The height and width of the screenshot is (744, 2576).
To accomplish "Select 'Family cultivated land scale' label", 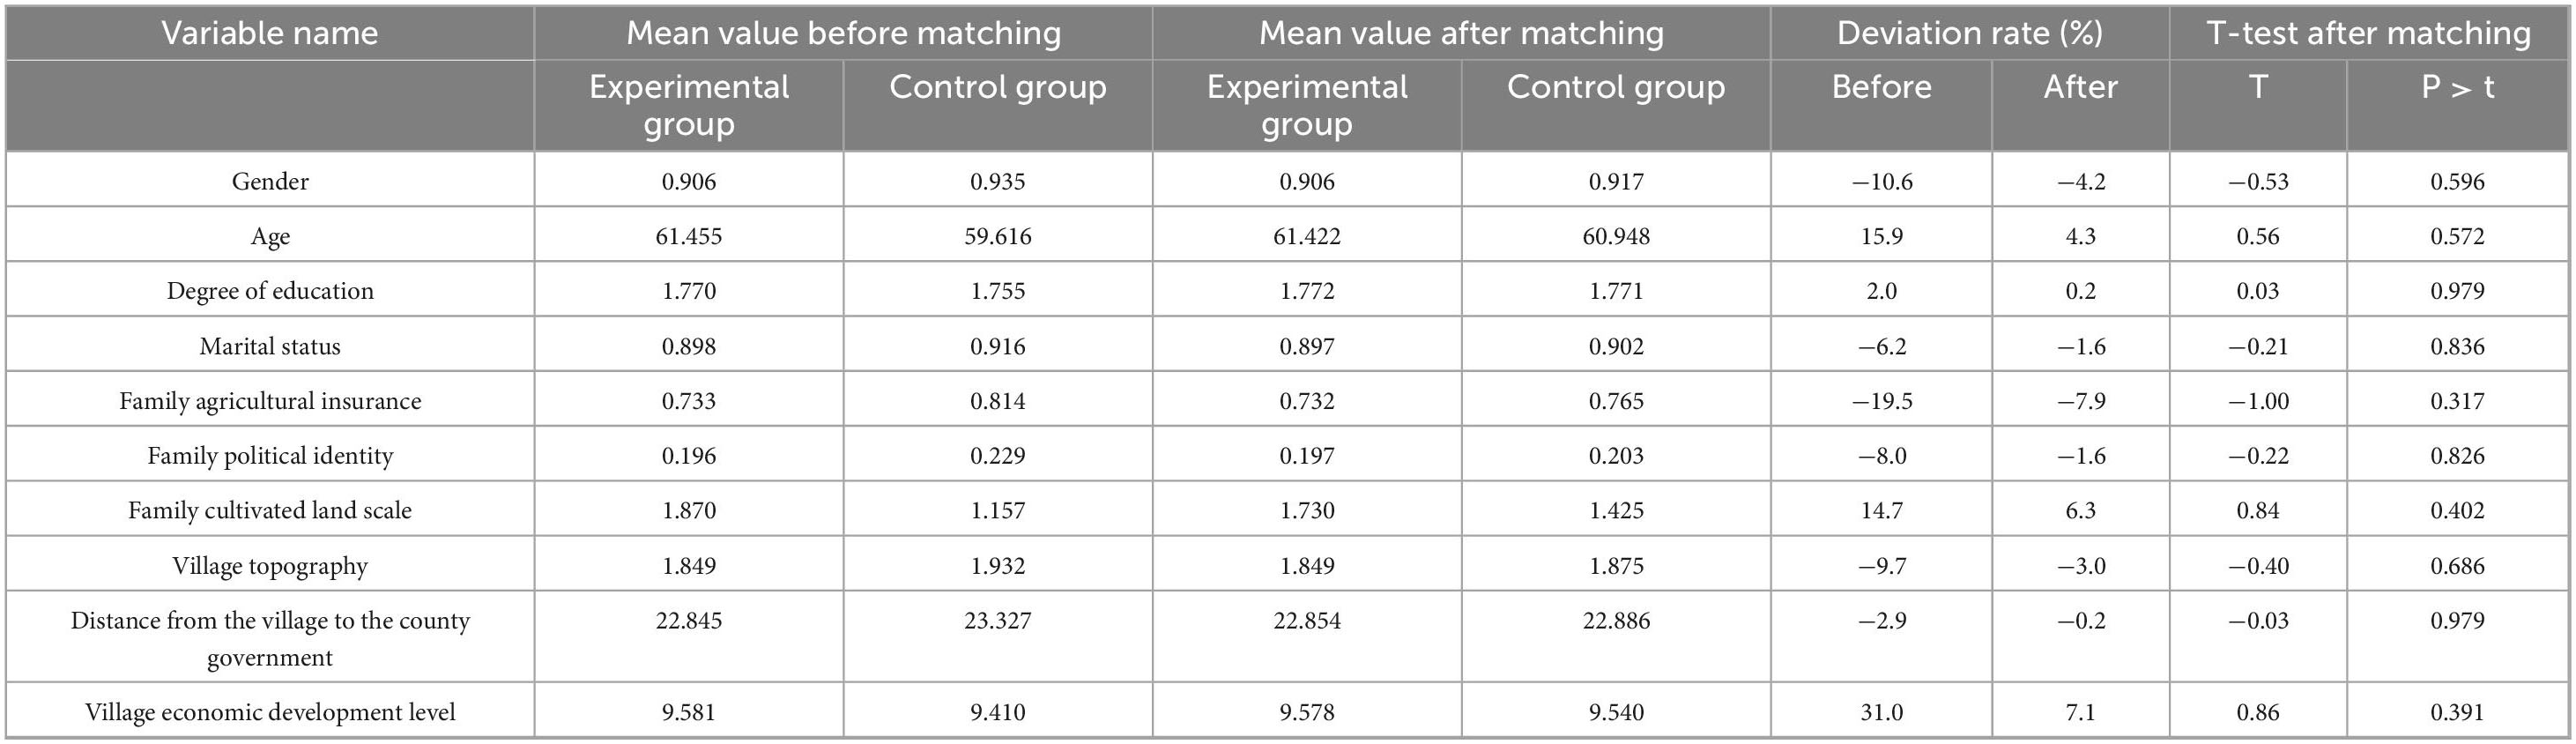I will 270,510.
